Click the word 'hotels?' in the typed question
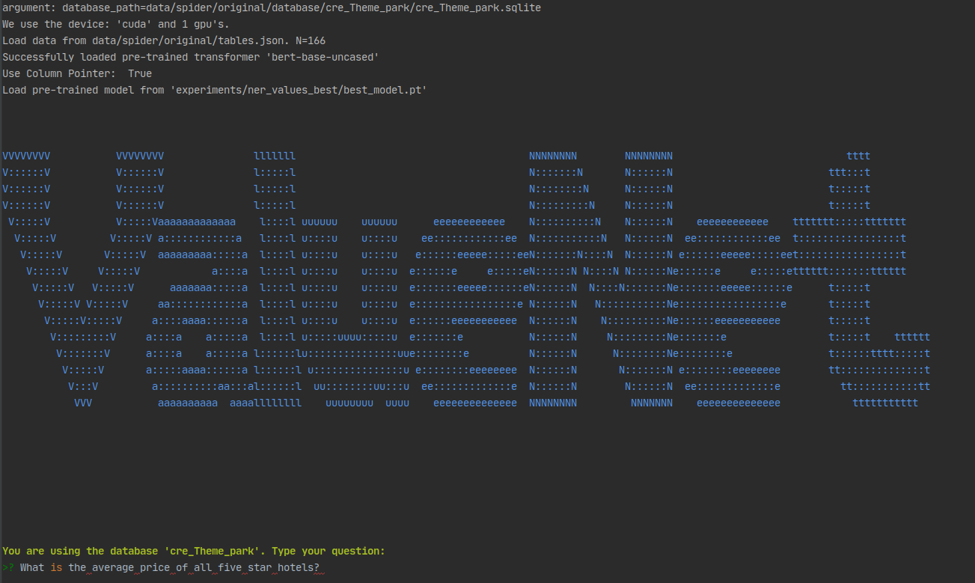This screenshot has height=583, width=975. click(299, 568)
